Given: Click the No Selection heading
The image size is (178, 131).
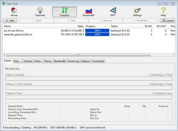Looking at the screenshot, I should pos(12,69).
